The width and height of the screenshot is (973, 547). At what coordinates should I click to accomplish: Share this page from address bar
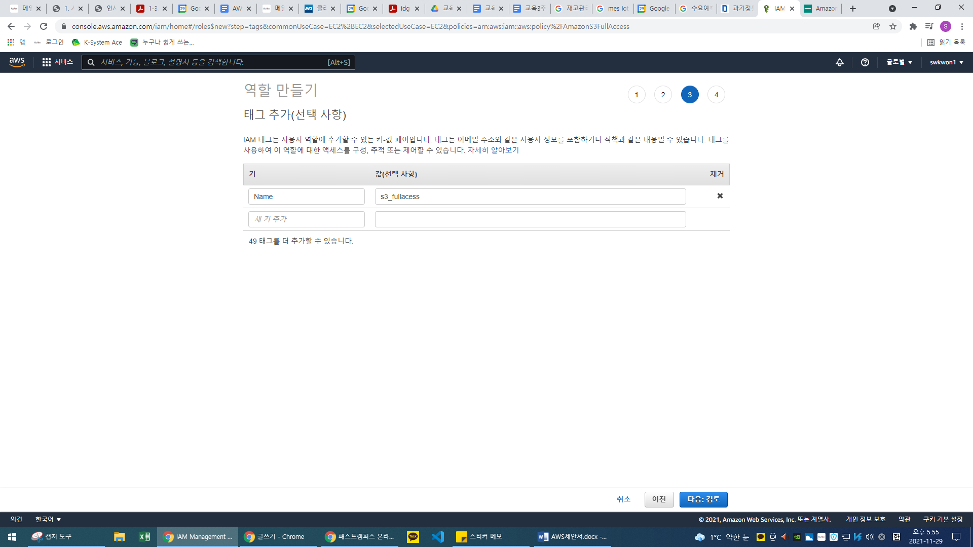(876, 26)
